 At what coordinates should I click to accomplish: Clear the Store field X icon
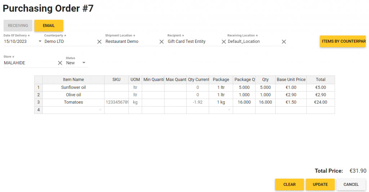60,63
